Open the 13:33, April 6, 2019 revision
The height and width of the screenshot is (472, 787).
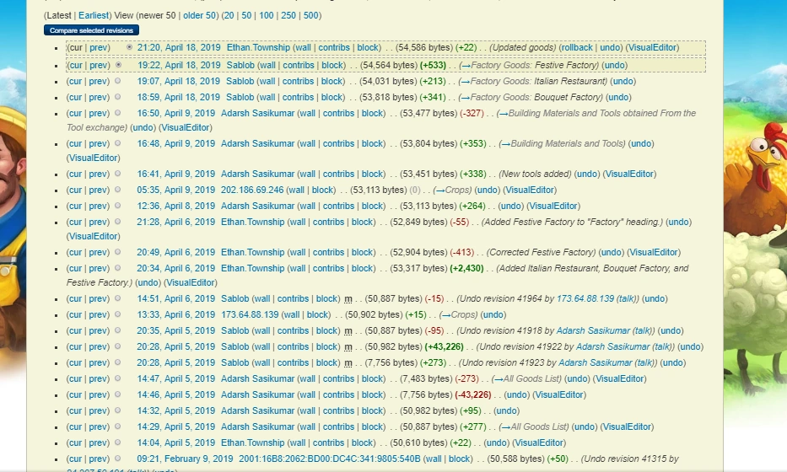pyautogui.click(x=175, y=314)
